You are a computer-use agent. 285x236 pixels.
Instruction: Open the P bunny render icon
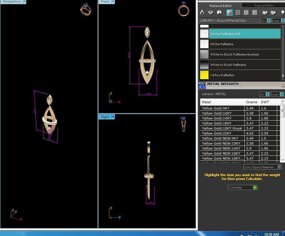click(273, 13)
